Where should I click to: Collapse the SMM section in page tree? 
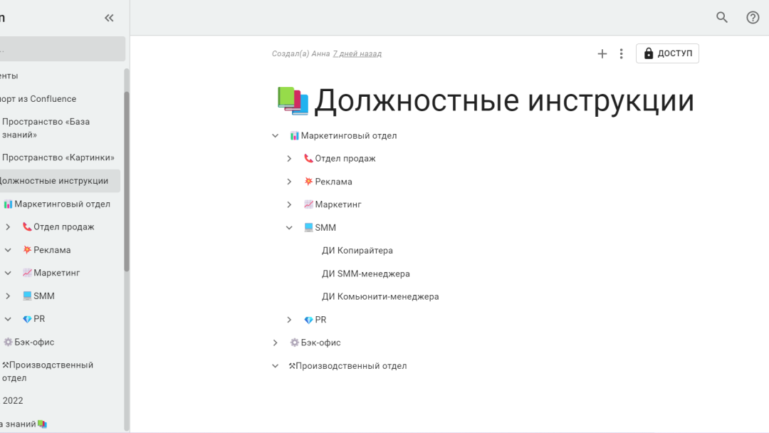coord(289,228)
